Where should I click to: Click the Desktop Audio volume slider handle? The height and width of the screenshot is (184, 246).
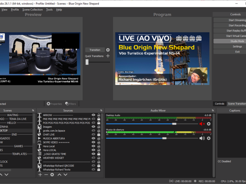174,124
